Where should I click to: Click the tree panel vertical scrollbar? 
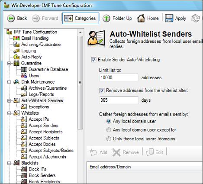click(x=80, y=82)
